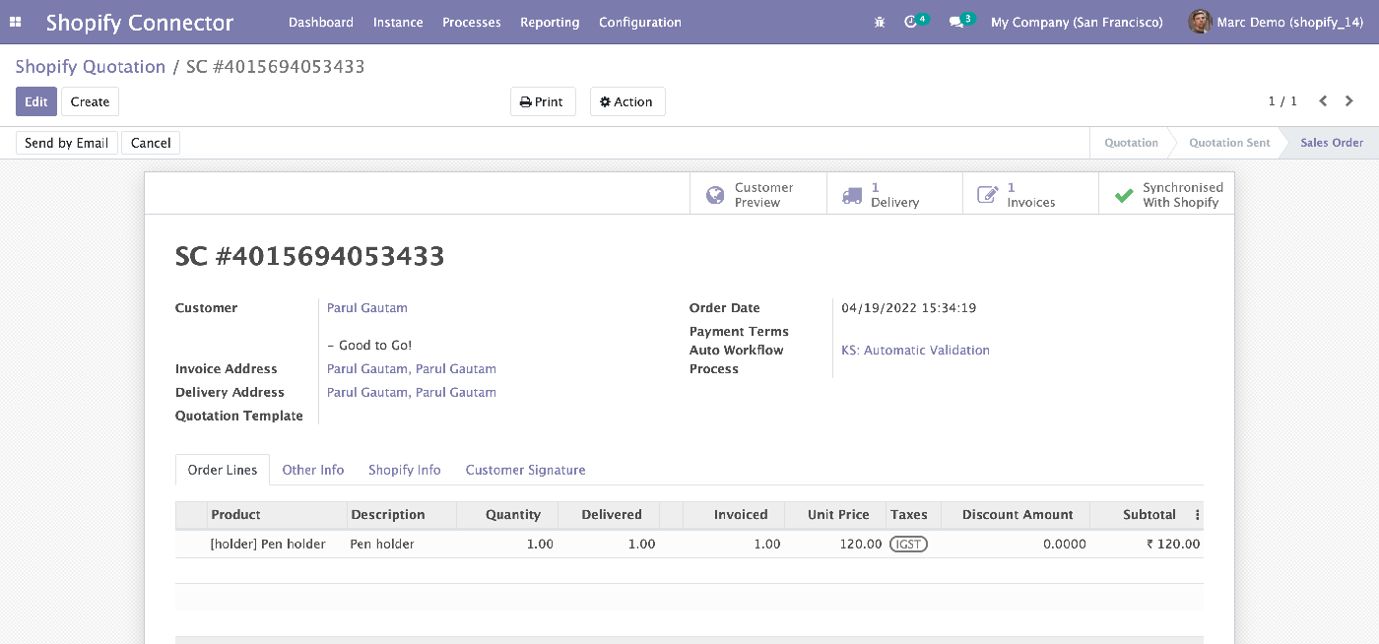Screen dimensions: 1379x644
Task: Click the Customer Preview globe icon
Action: click(715, 195)
